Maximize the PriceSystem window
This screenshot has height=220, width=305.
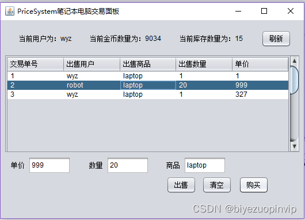pos(264,11)
